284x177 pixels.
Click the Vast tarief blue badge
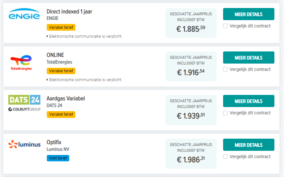[58, 158]
